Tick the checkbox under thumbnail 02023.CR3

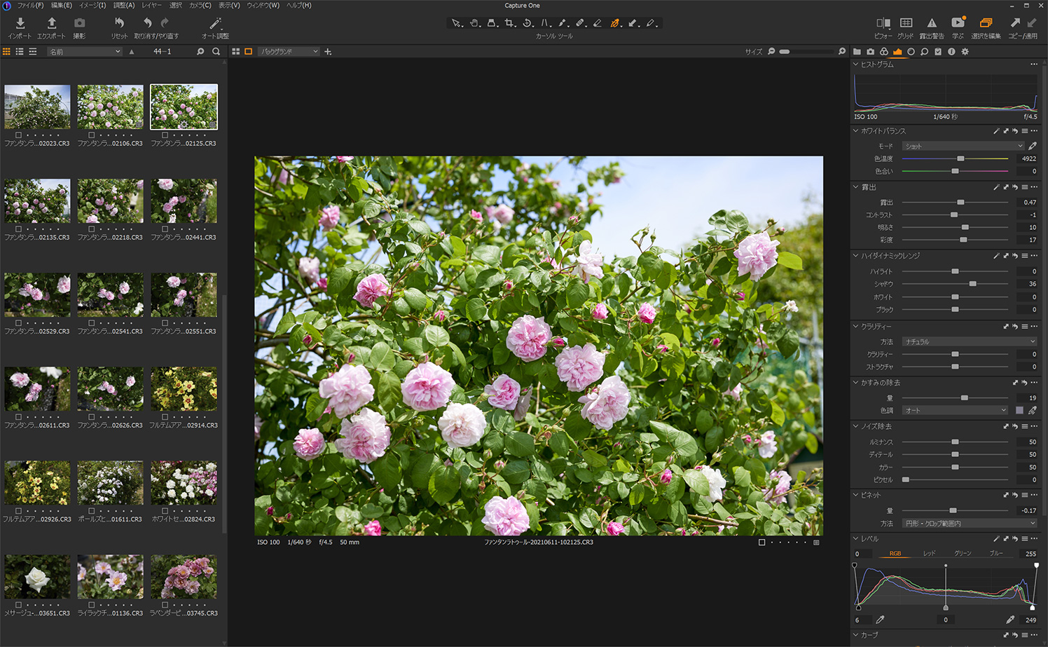tap(18, 135)
